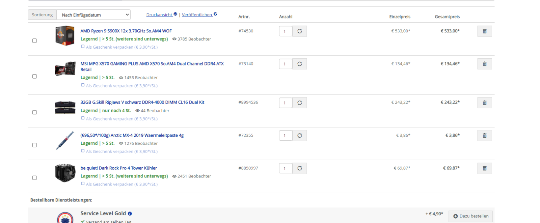Viewport: 540px width, 223px height.
Task: Open MSI MPG X570 GAMING PLUS product link
Action: 152,66
